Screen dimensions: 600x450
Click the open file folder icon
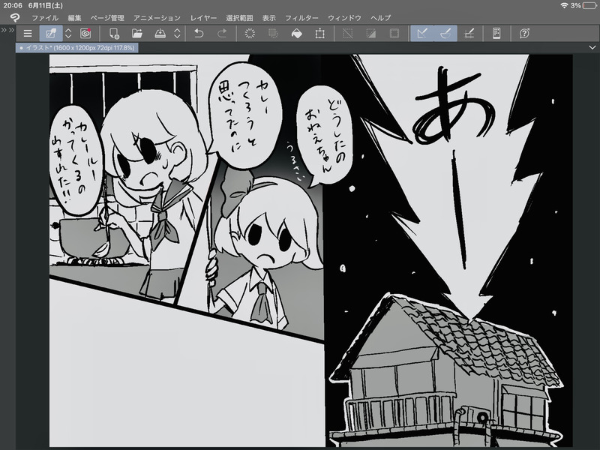(x=137, y=33)
